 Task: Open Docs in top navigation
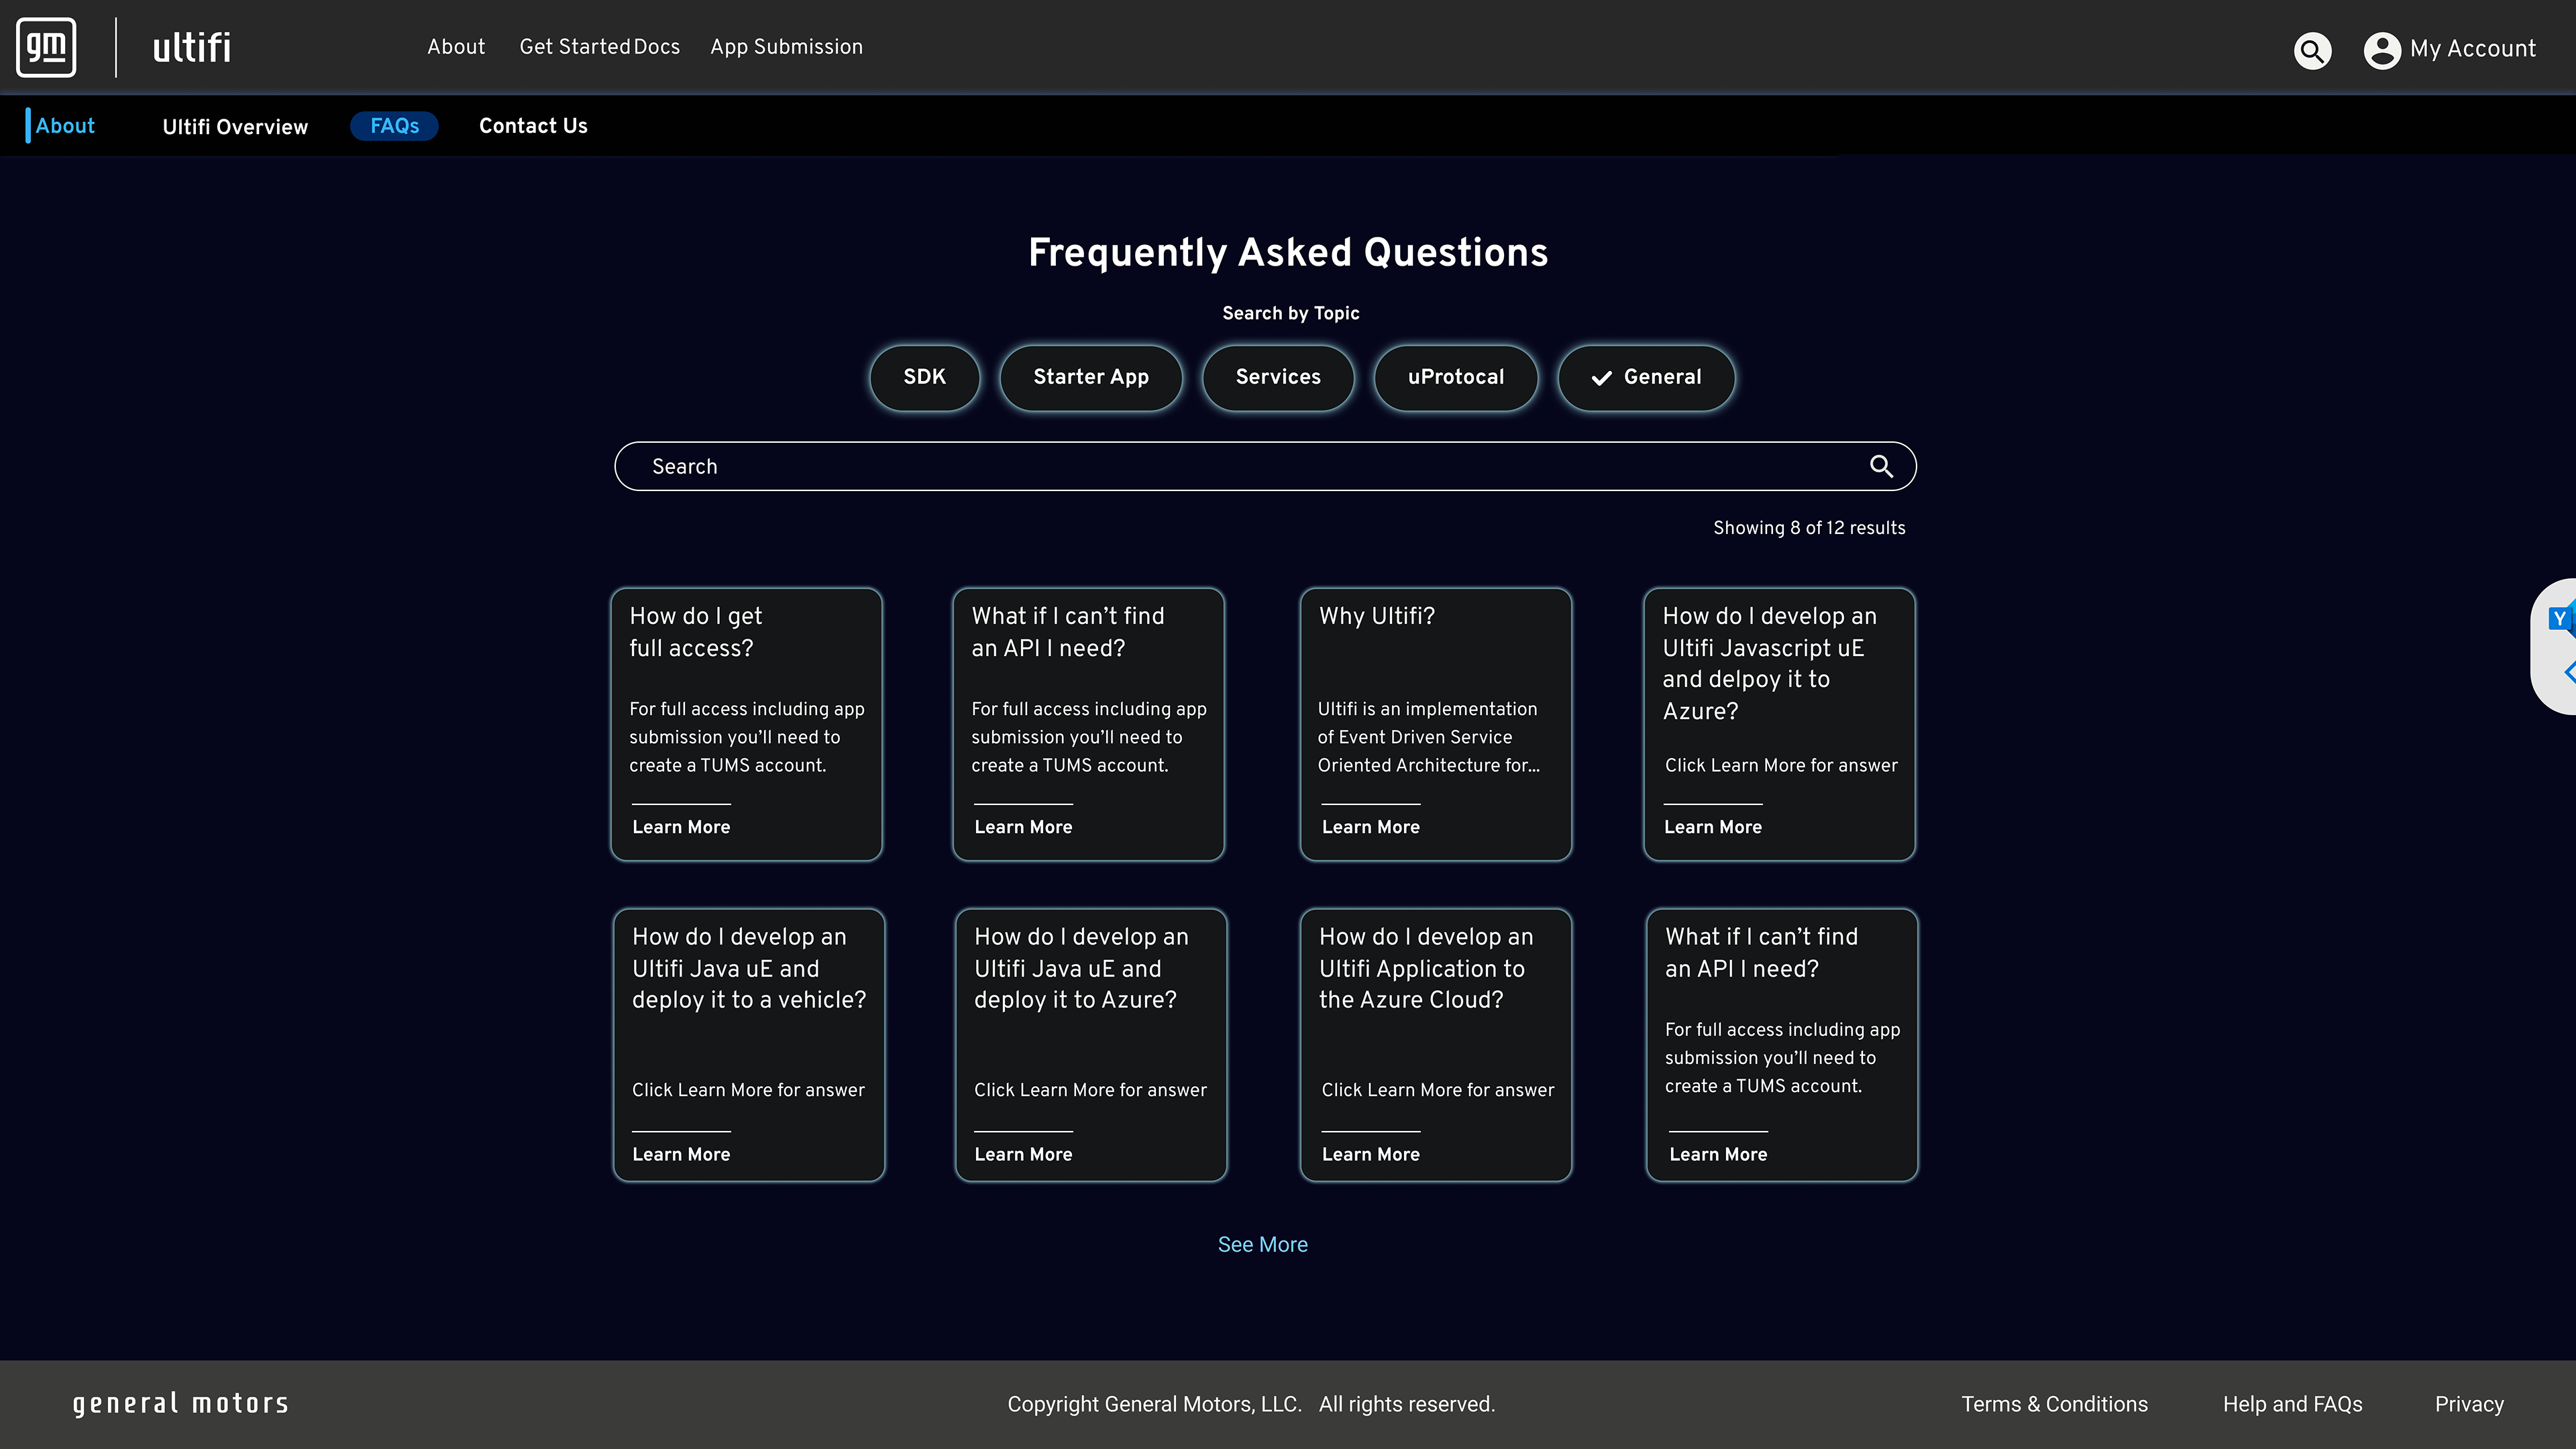click(657, 47)
